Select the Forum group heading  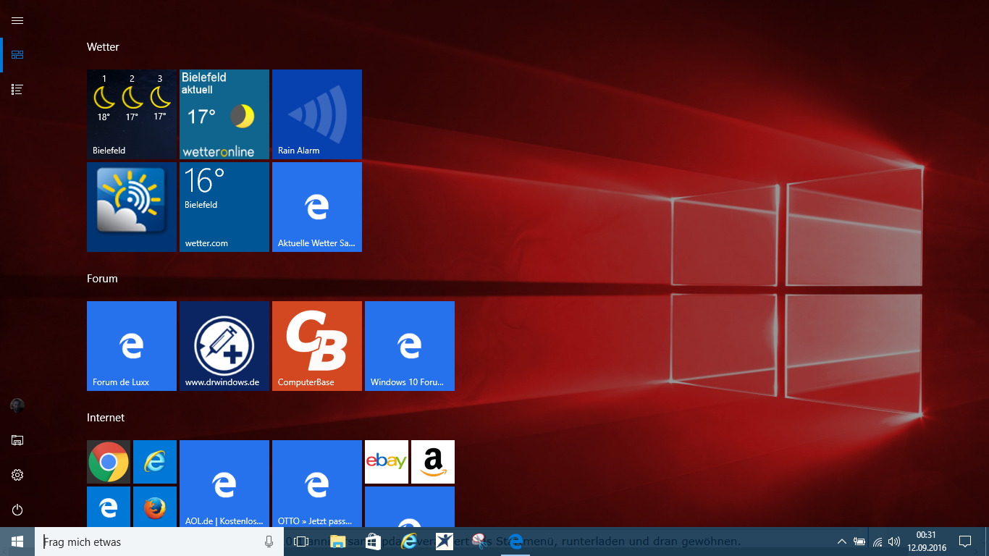(102, 278)
